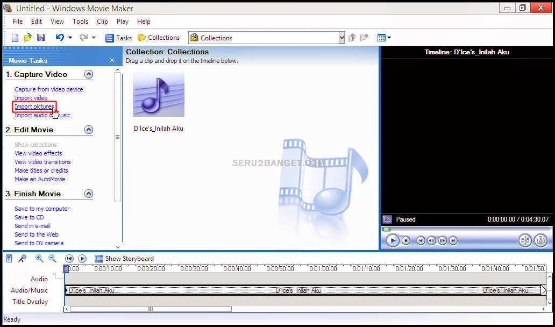Collapse the Capture Video section
Screen dimensions: 555x327
(x=89, y=74)
